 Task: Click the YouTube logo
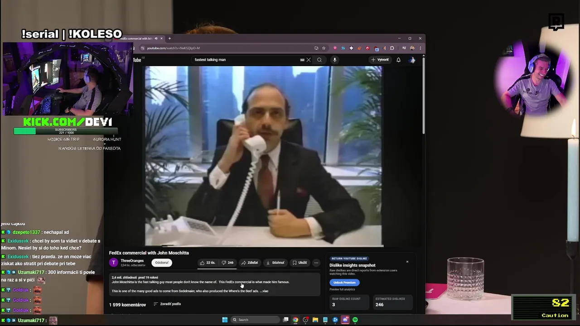coord(137,60)
